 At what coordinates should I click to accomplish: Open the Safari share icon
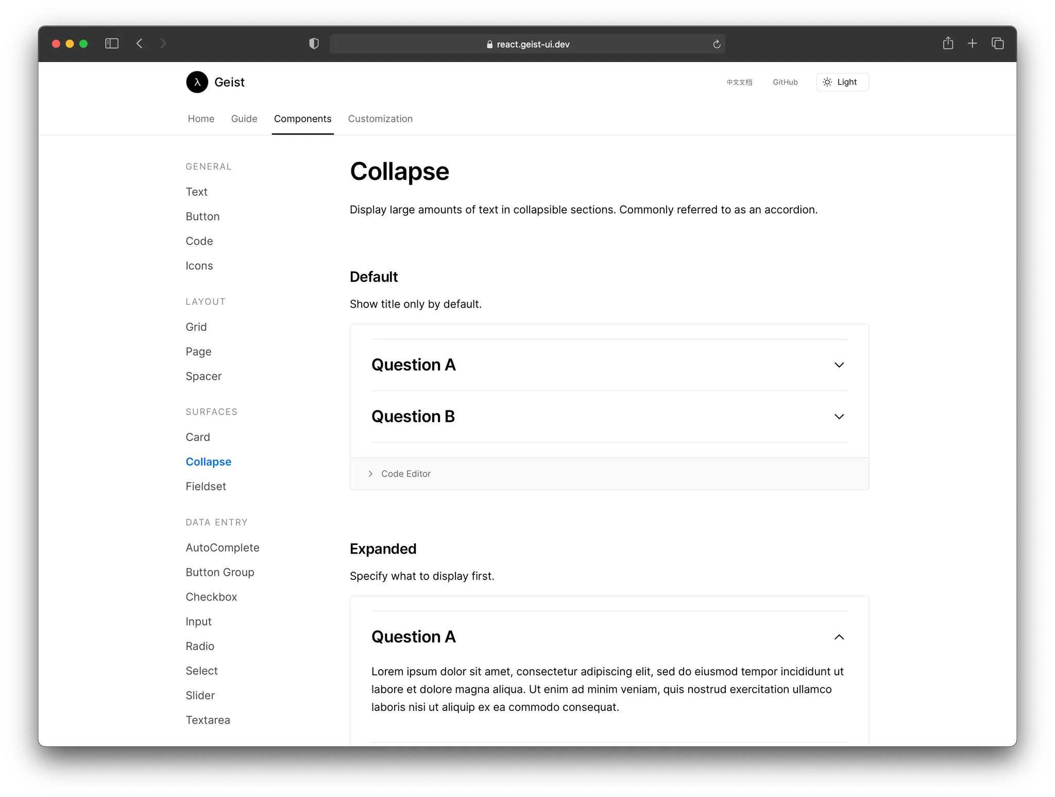[x=948, y=43]
